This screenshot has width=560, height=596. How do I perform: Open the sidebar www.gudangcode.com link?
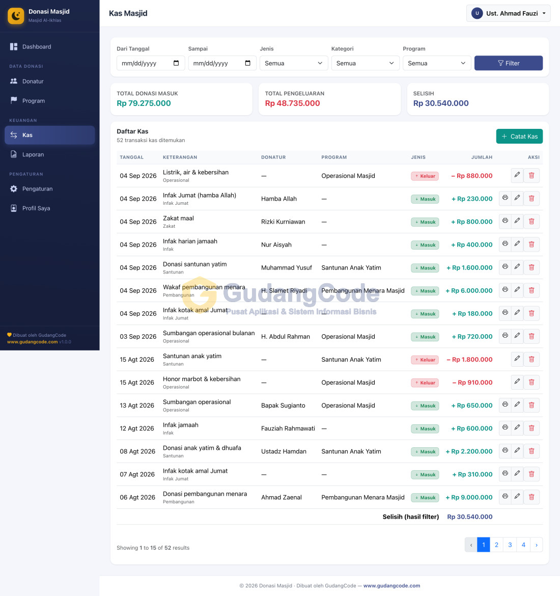(32, 342)
